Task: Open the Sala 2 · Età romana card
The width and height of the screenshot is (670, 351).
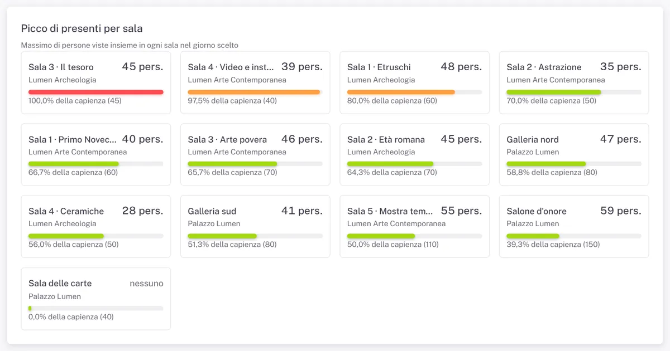Action: pyautogui.click(x=415, y=154)
